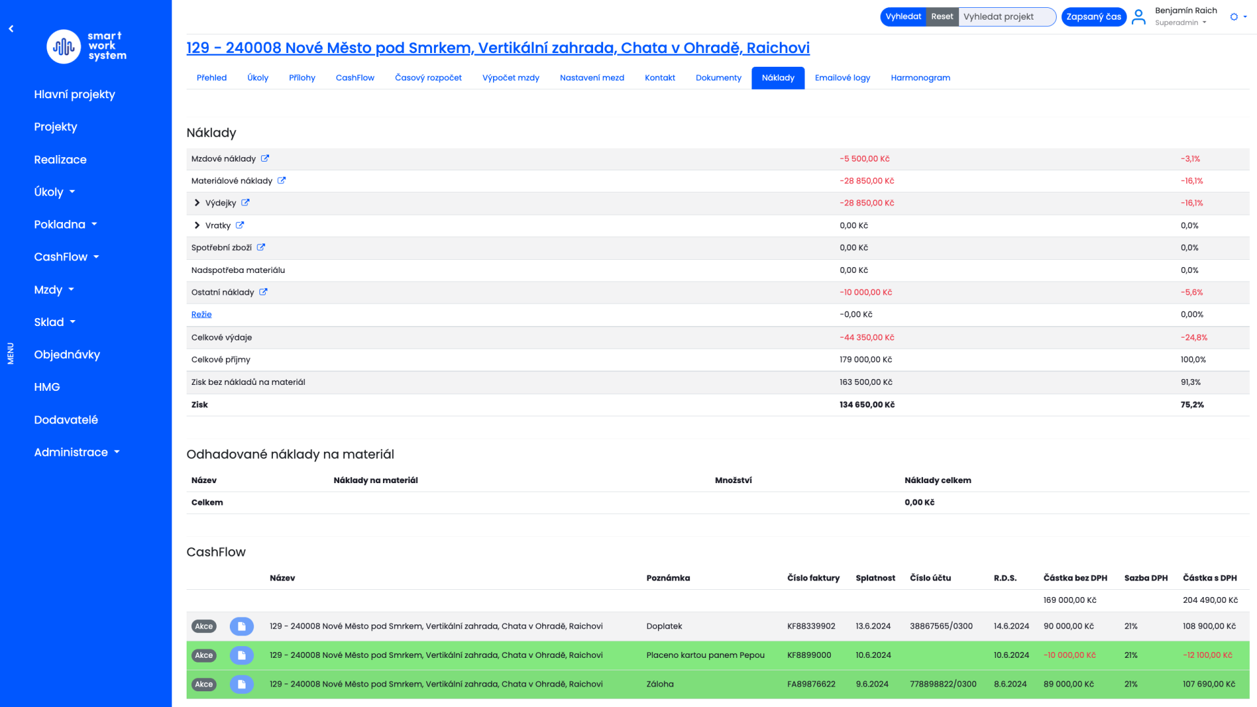Viewport: 1257px width, 707px height.
Task: Open the Harmonogram tab
Action: 920,78
